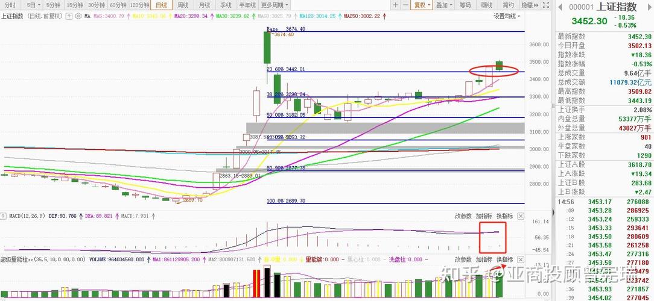
Task: Click the zoom in plus icon
Action: [395, 5]
